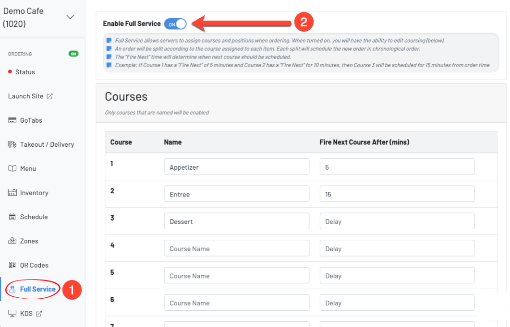The height and width of the screenshot is (327, 510).
Task: Expand the Demo Cafe location dropdown chevron
Action: (70, 17)
